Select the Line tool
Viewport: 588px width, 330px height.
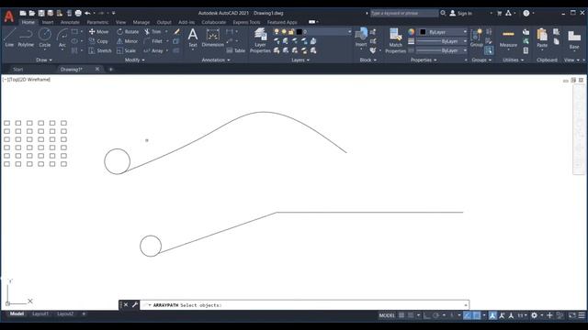(9, 38)
